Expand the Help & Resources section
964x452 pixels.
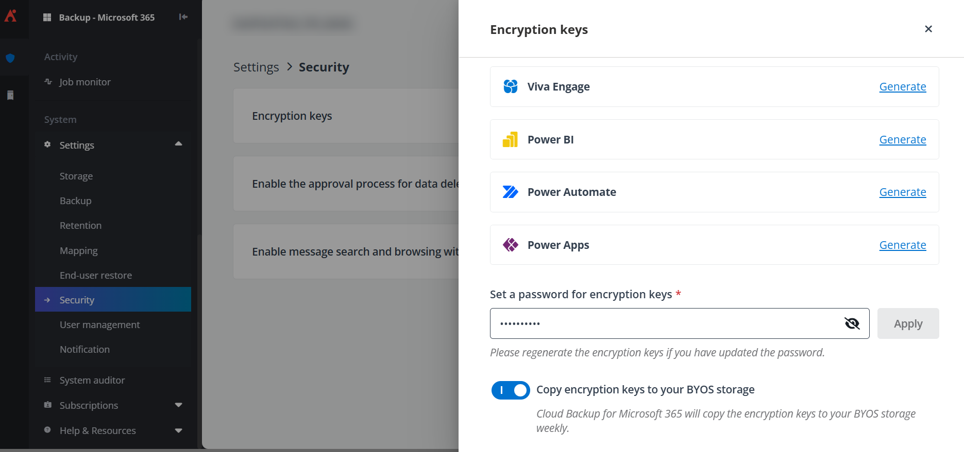pyautogui.click(x=178, y=430)
